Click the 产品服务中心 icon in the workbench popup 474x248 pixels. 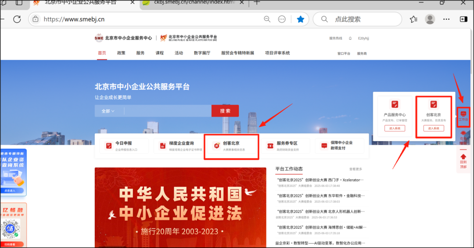[395, 104]
